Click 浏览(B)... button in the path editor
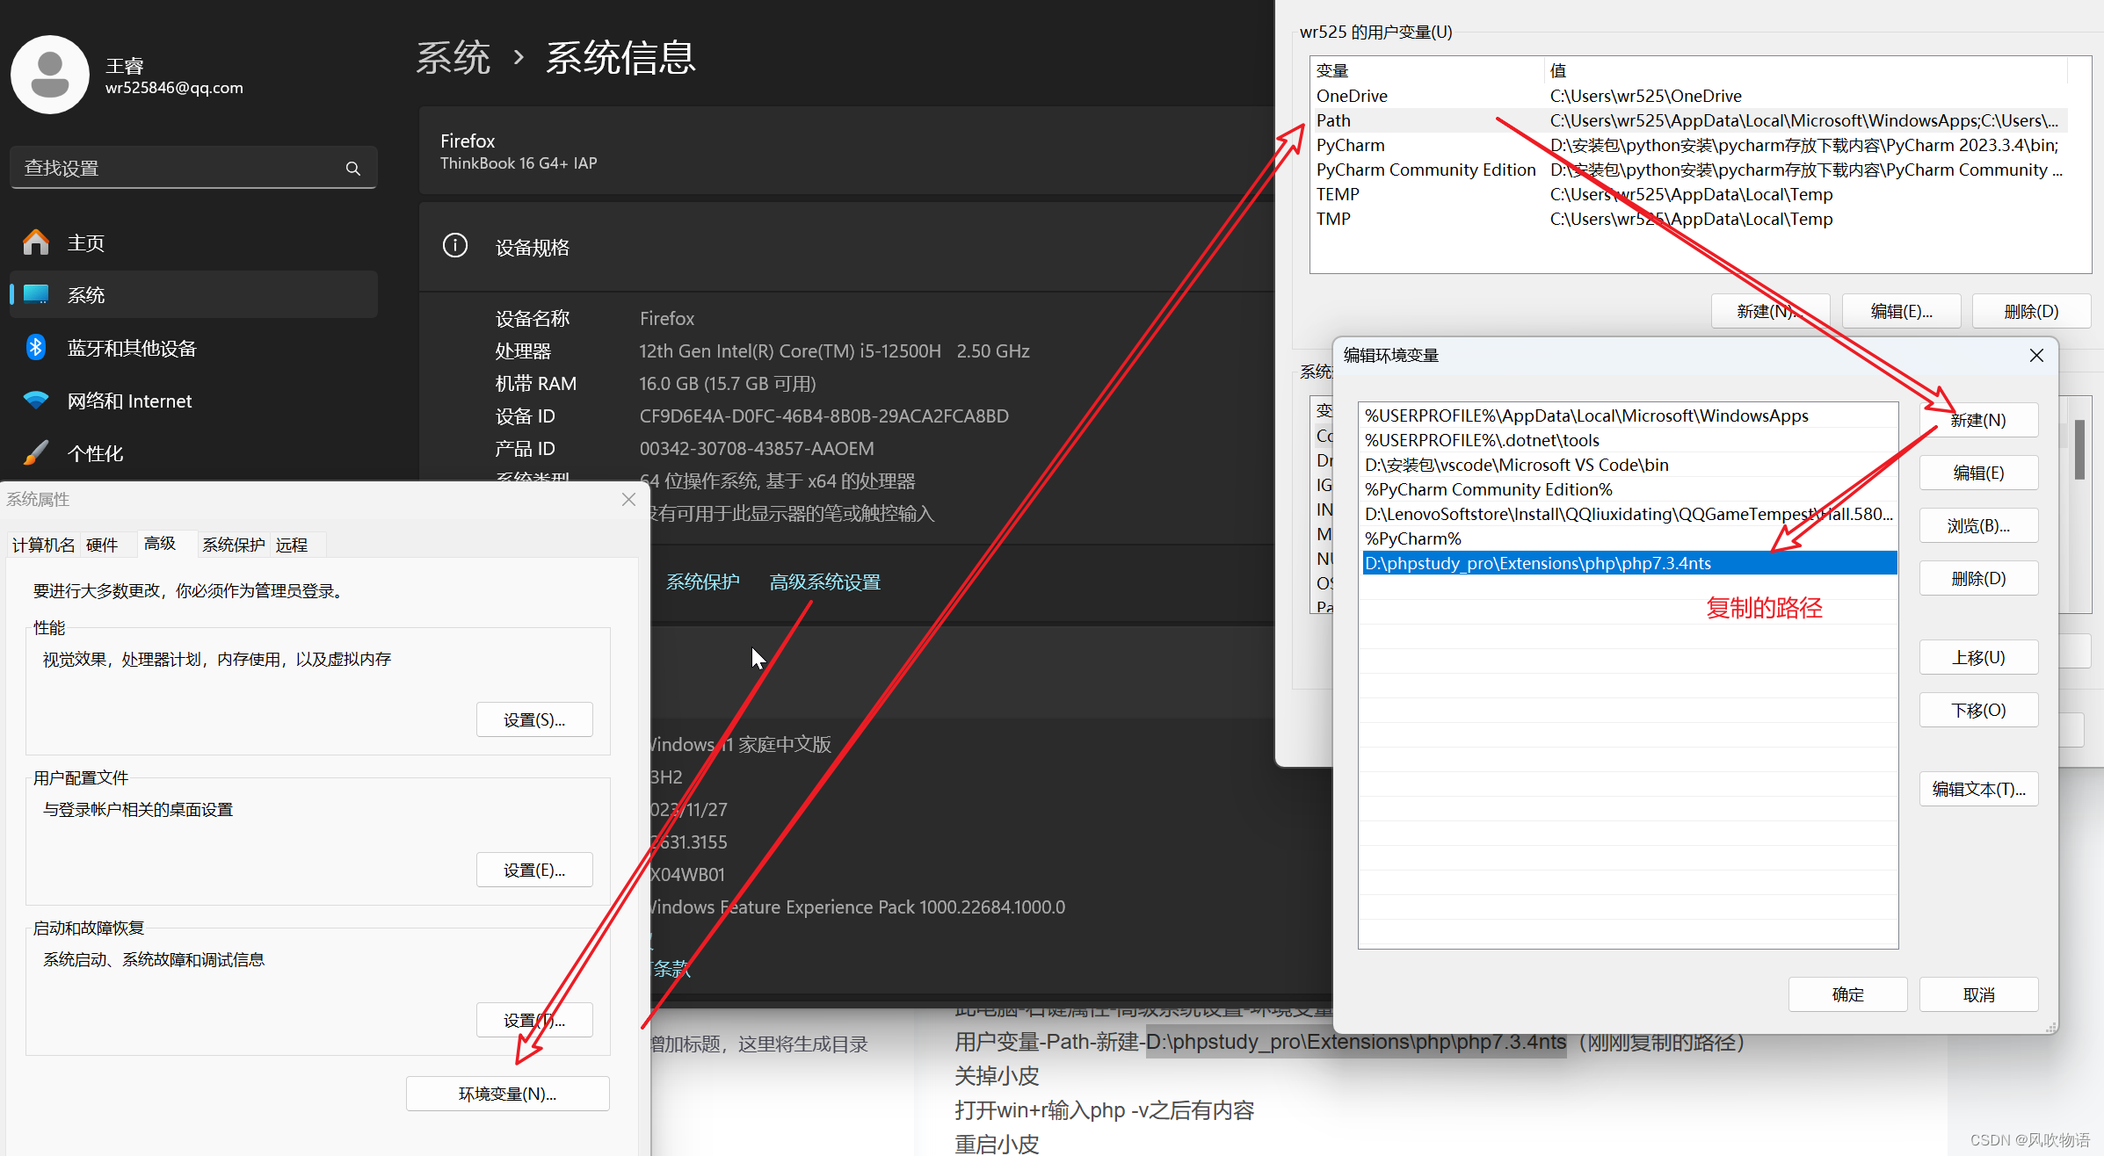2104x1156 pixels. pyautogui.click(x=1978, y=525)
